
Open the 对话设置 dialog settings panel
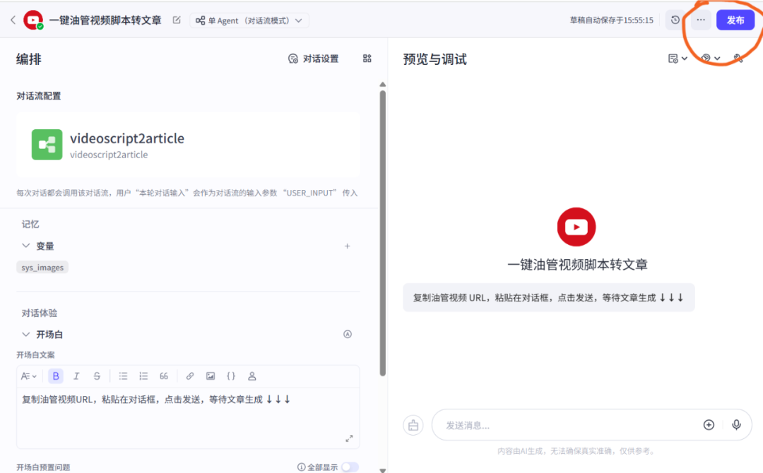click(314, 59)
